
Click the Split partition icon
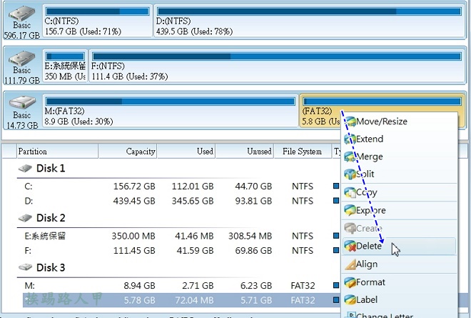pos(350,174)
